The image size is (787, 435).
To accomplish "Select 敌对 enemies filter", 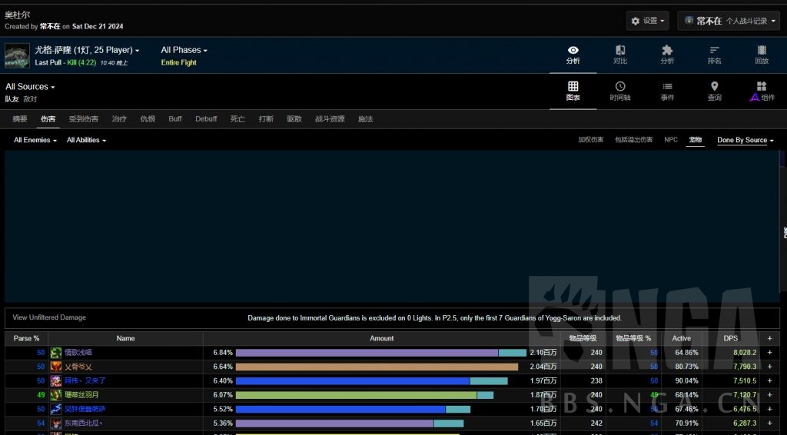I will (x=30, y=99).
